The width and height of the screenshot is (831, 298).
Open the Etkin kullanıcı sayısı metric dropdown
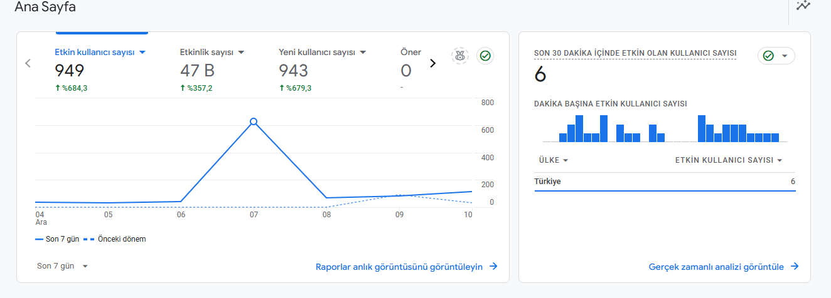[142, 53]
